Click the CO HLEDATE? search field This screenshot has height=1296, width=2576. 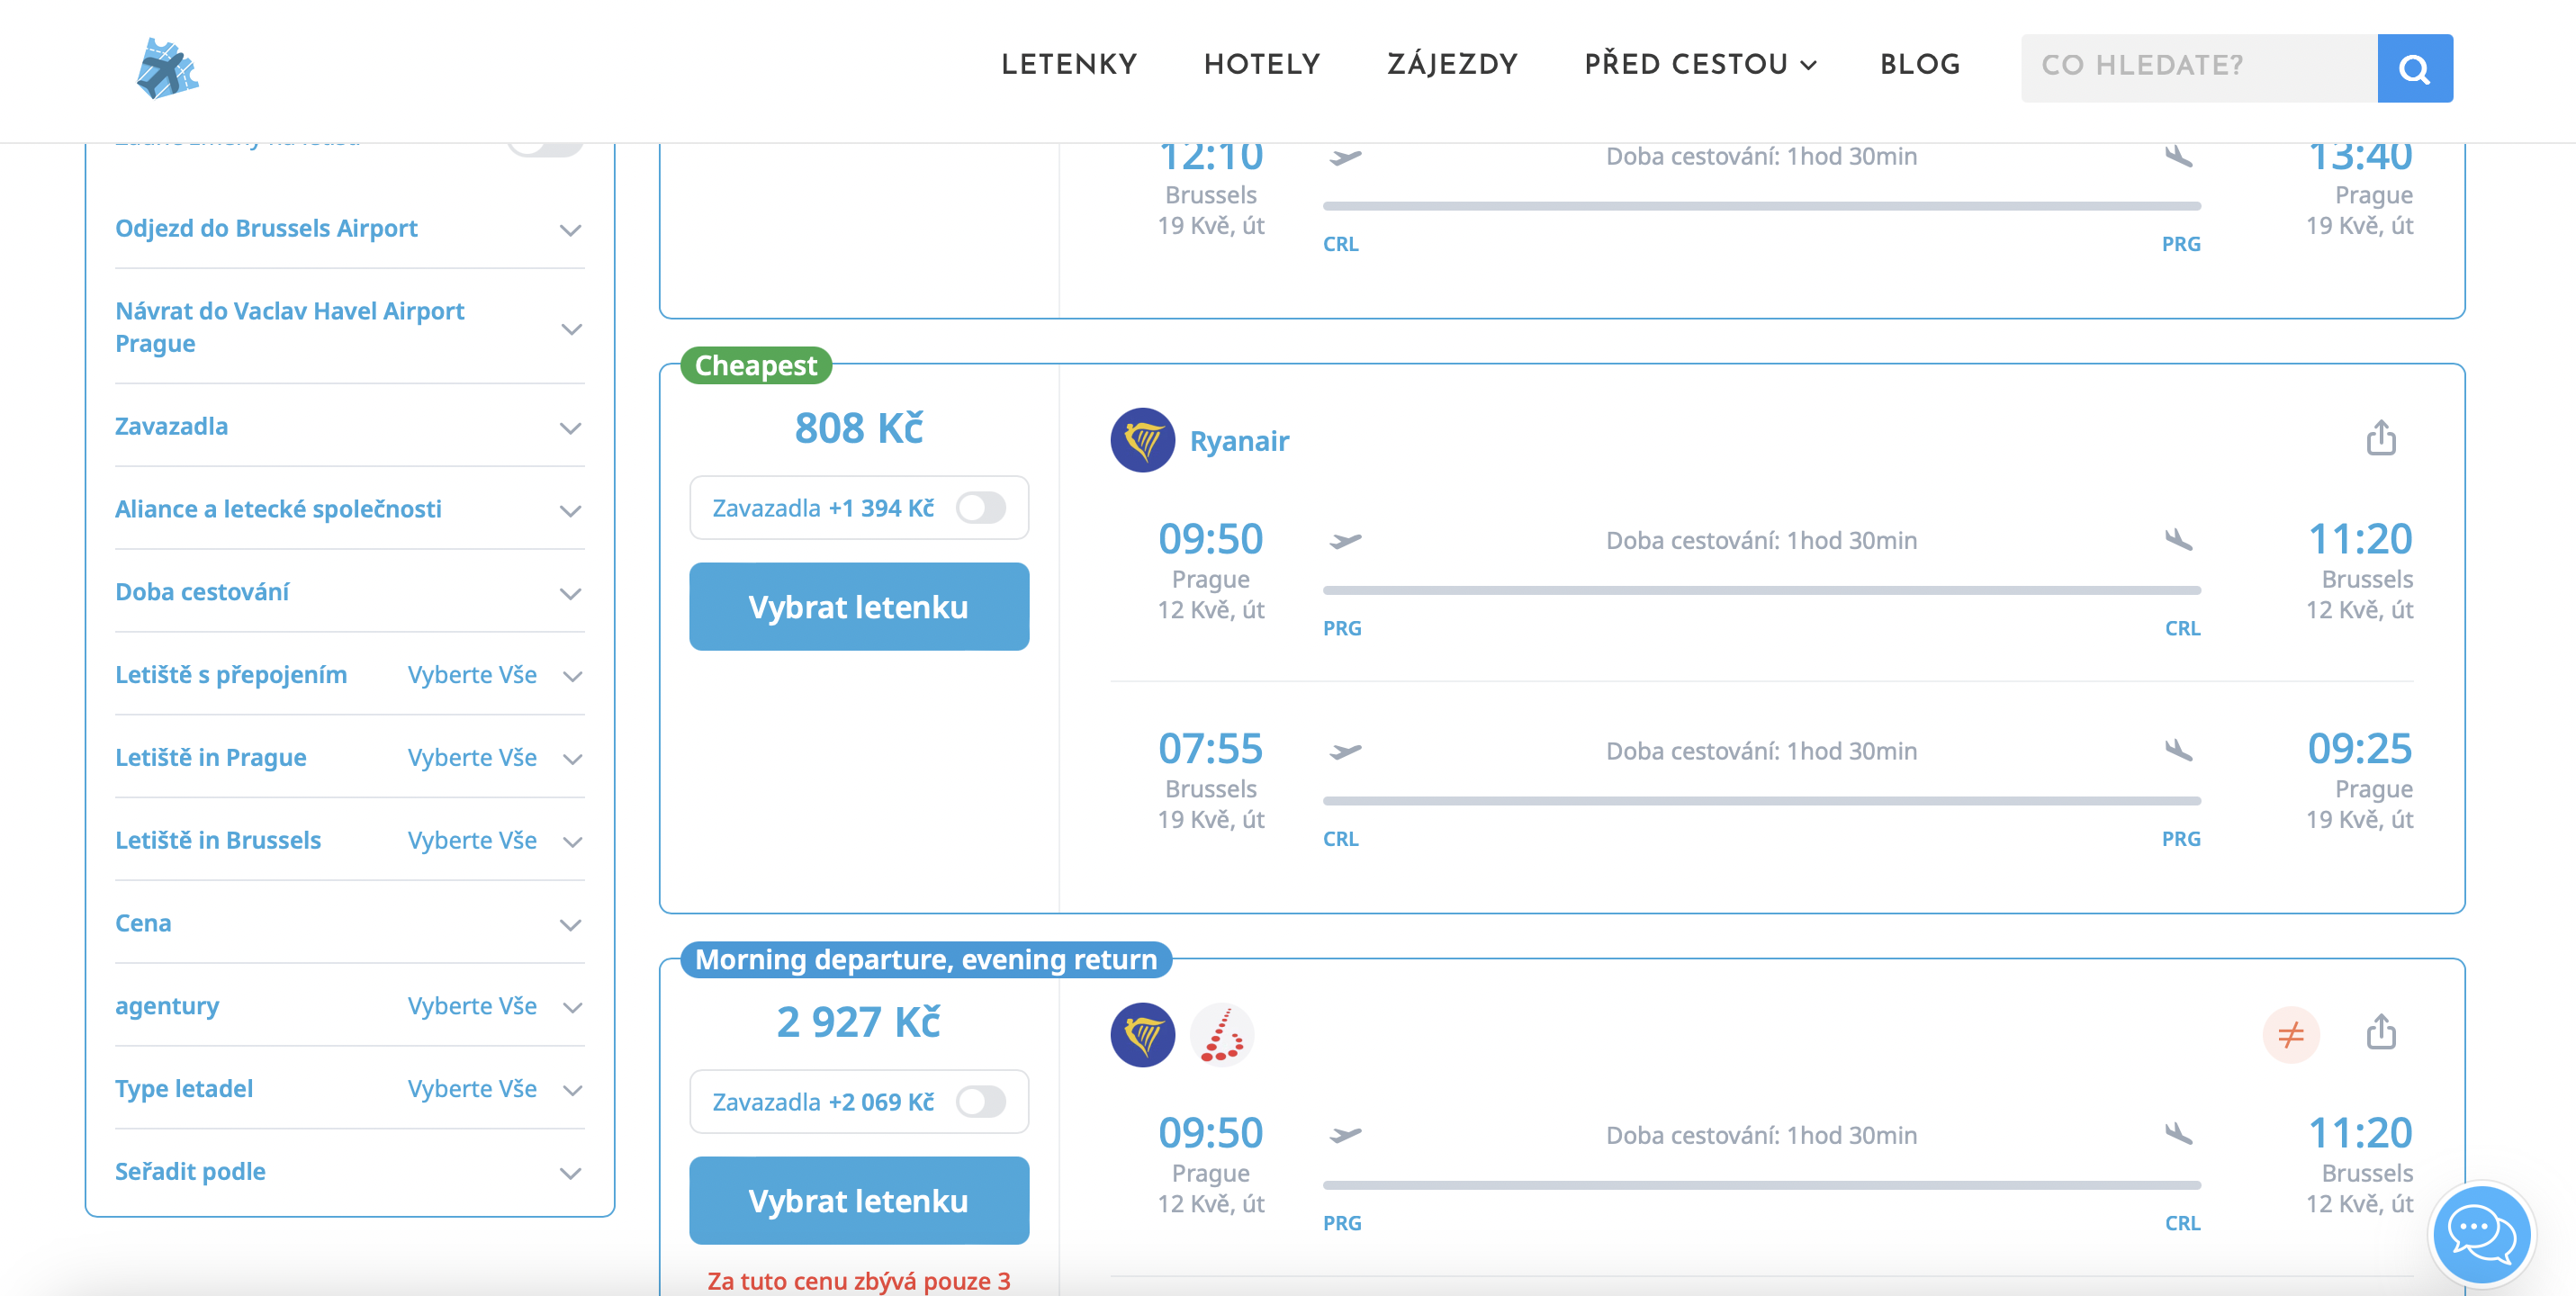tap(2198, 68)
